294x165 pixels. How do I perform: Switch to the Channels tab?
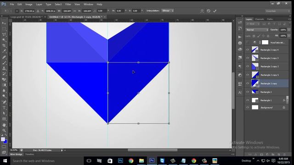(260, 19)
